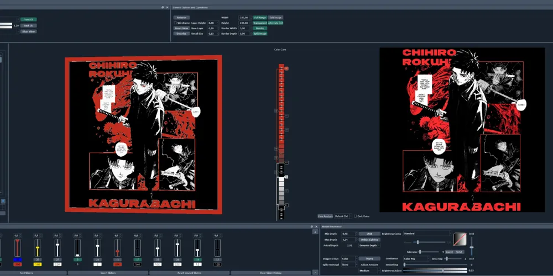The width and height of the screenshot is (553, 276).
Task: Click the General Options and Operations panel title
Action: click(190, 7)
